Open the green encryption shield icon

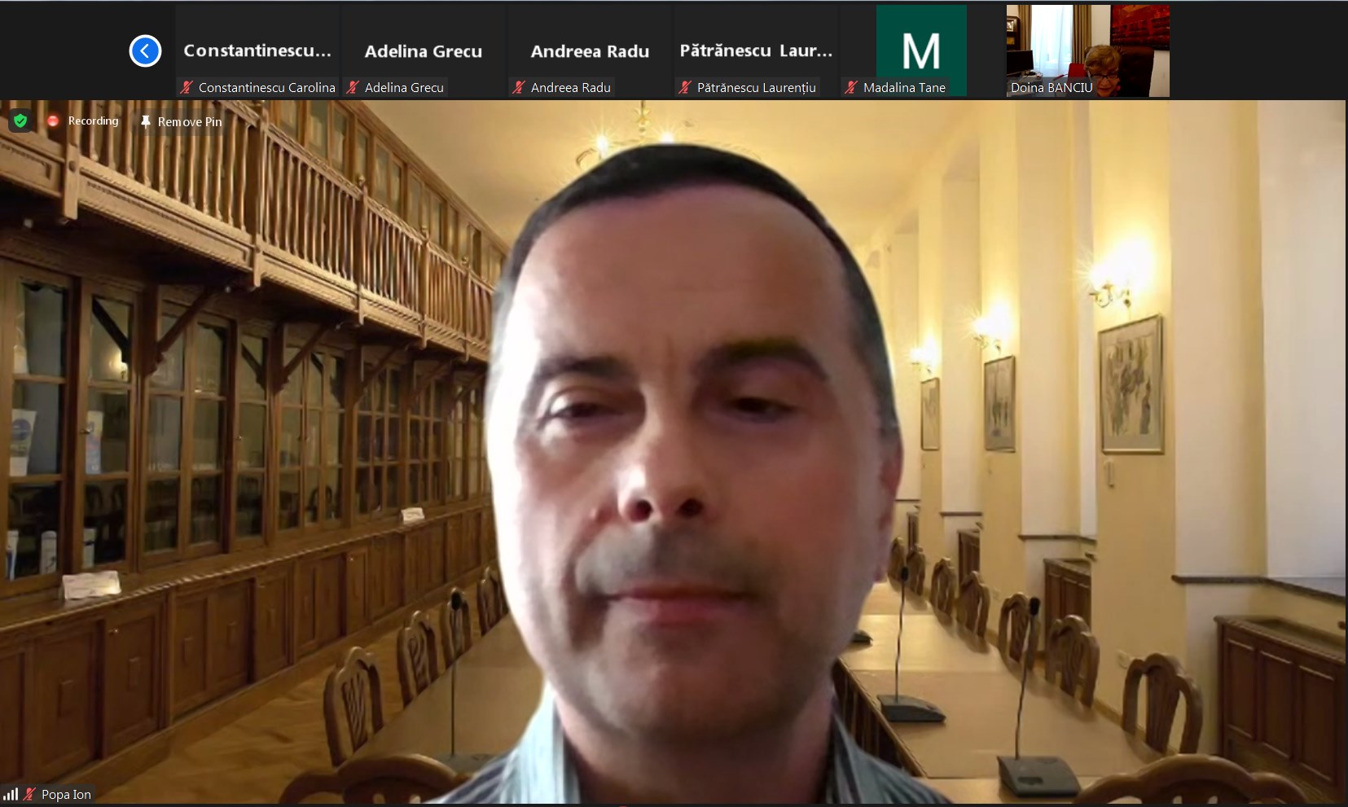point(20,121)
